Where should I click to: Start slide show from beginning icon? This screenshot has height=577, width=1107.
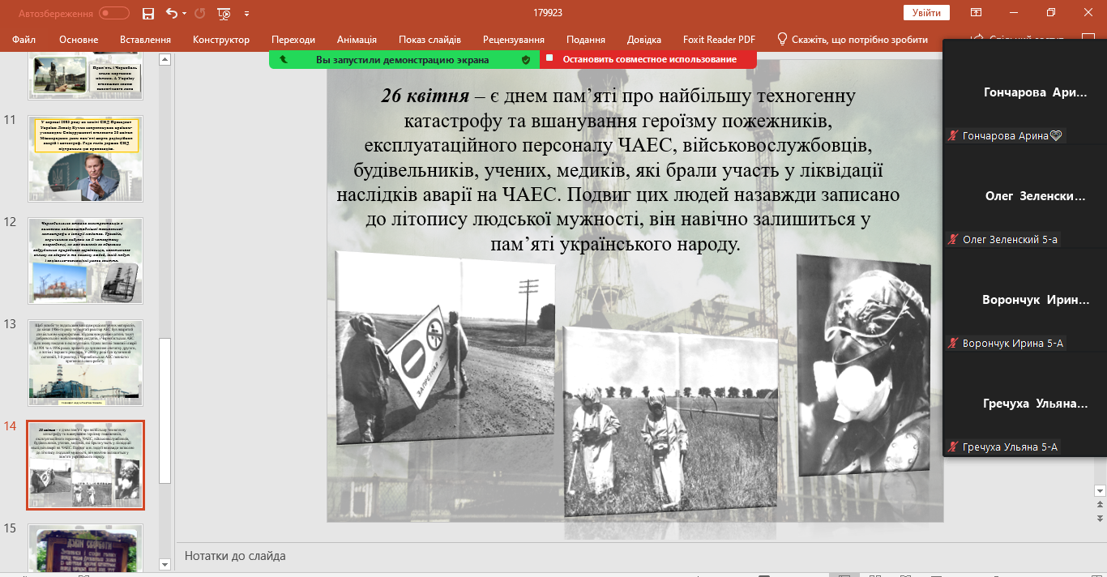224,14
